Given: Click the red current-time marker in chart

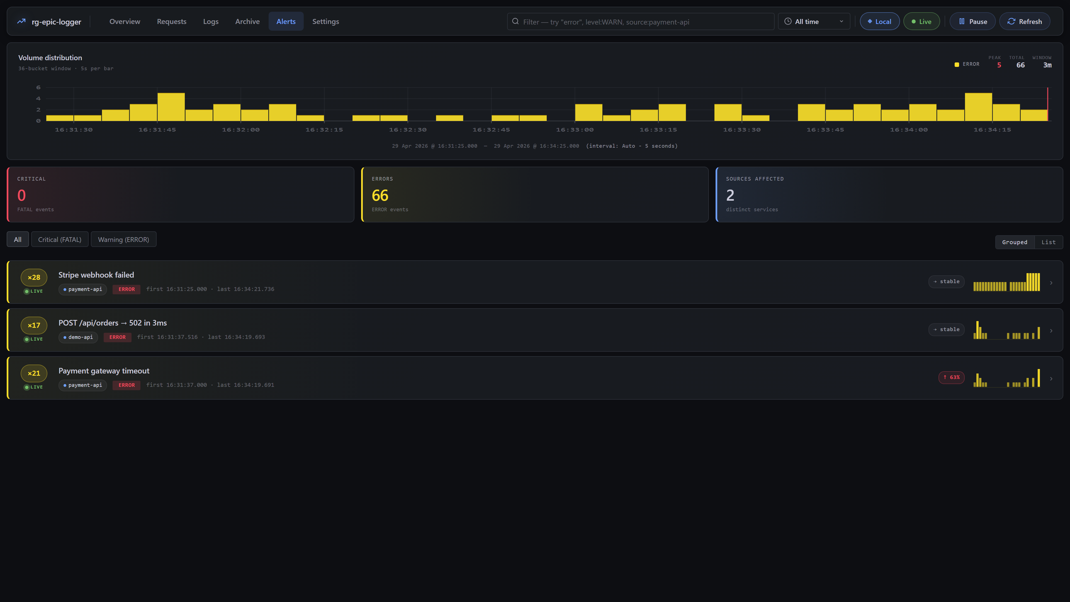Looking at the screenshot, I should coord(1048,104).
